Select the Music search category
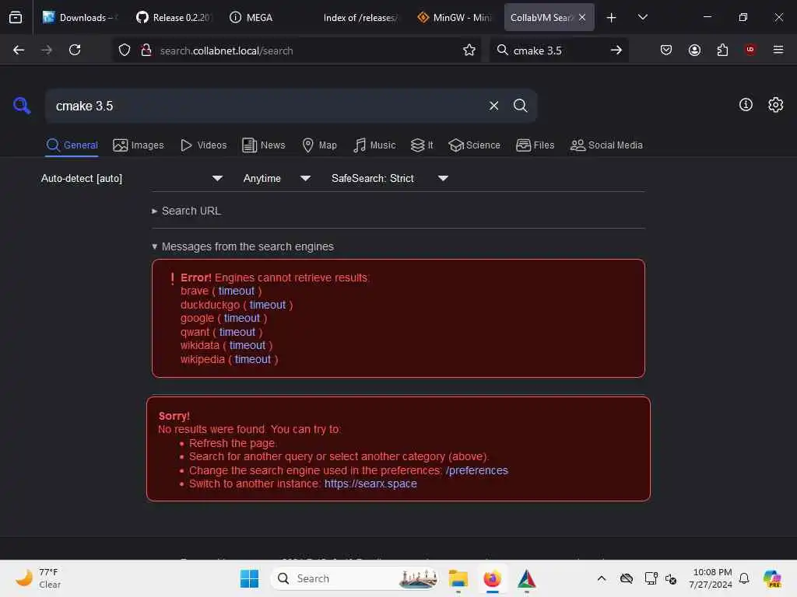 click(x=374, y=145)
